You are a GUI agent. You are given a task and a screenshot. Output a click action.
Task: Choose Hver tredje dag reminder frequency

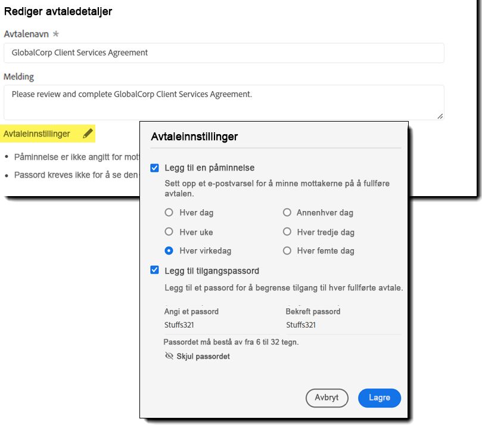click(x=287, y=232)
